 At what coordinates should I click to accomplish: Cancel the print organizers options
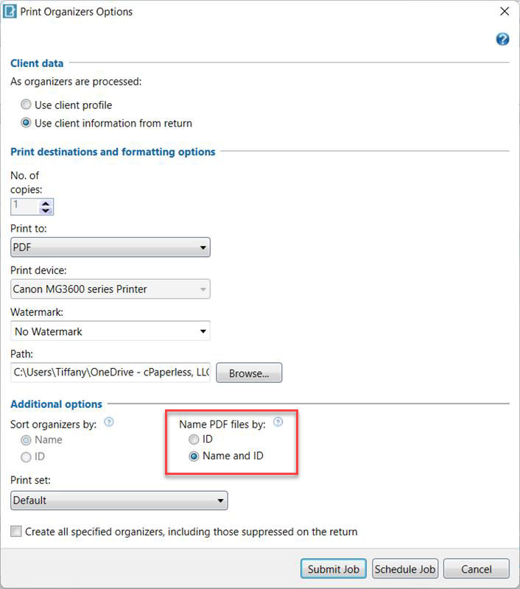(476, 568)
